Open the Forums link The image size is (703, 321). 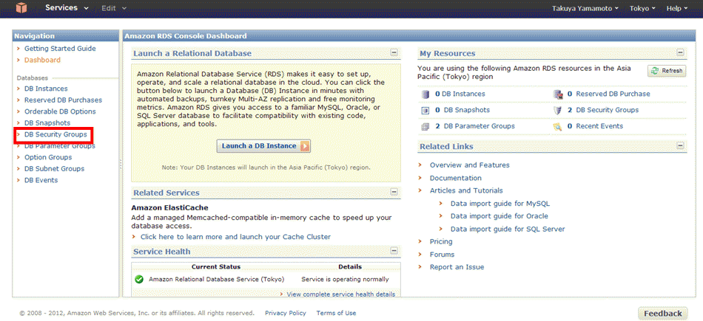[x=442, y=255]
